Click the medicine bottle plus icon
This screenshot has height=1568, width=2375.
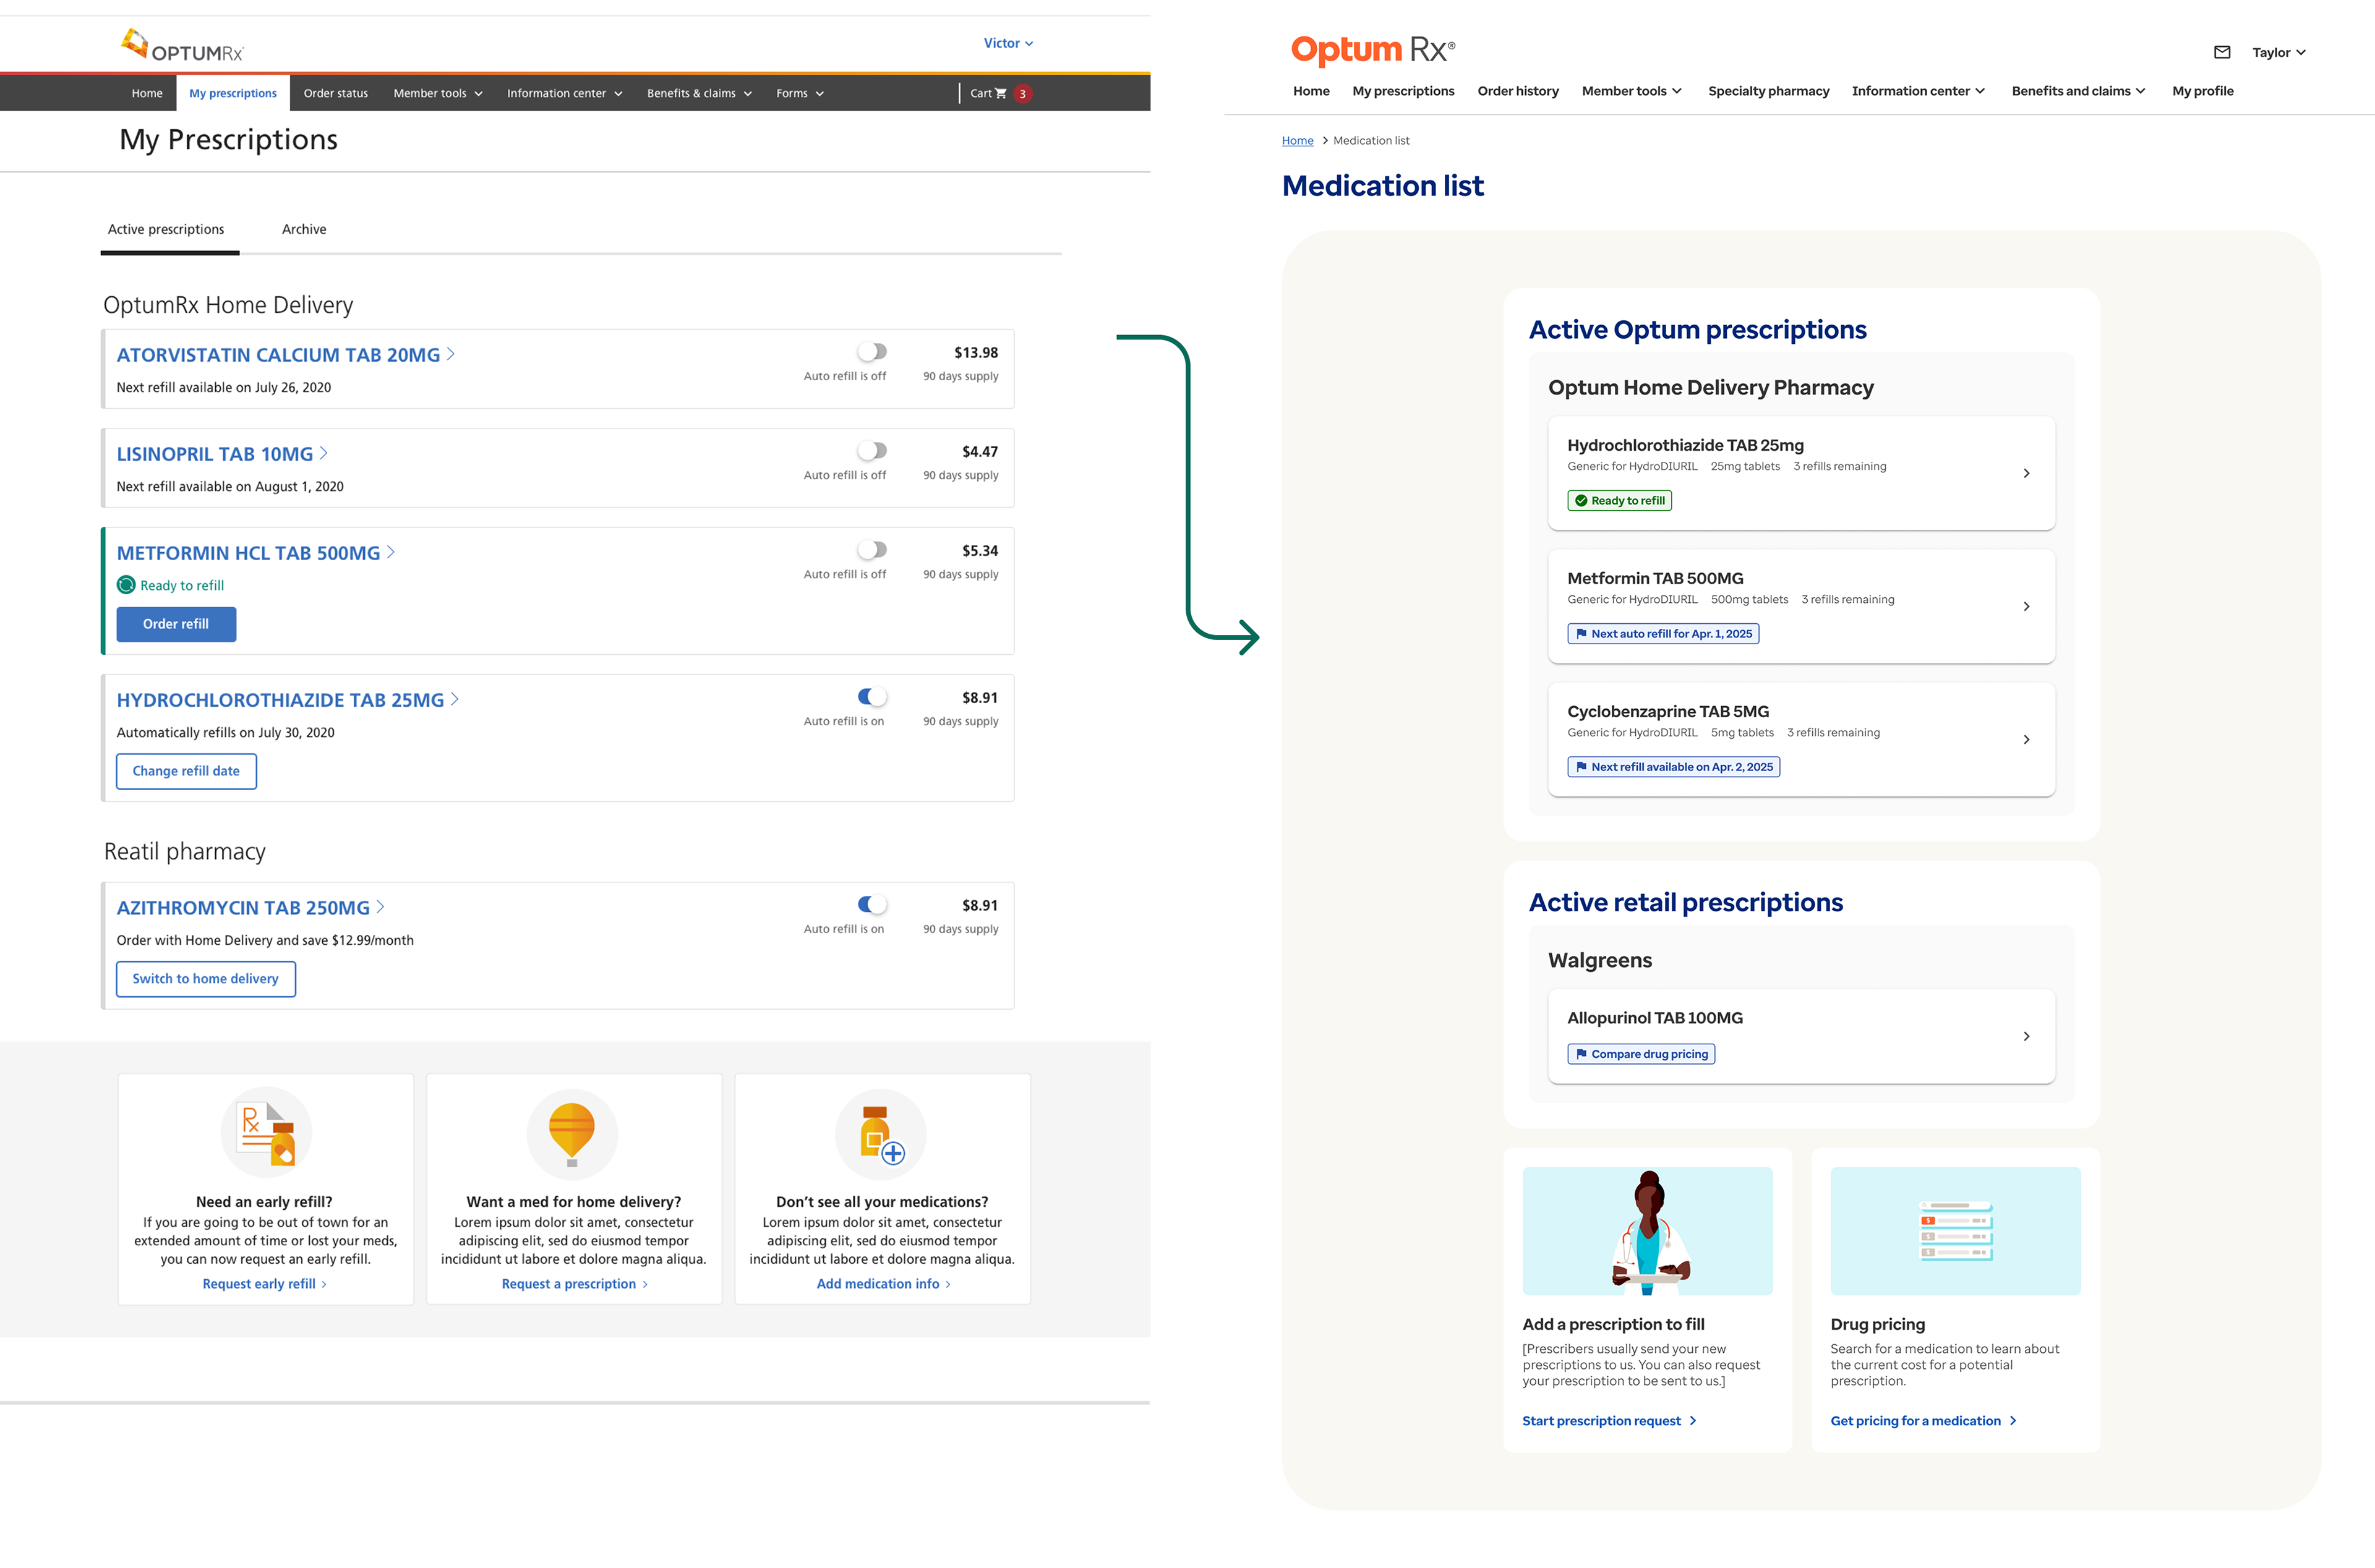(x=881, y=1135)
